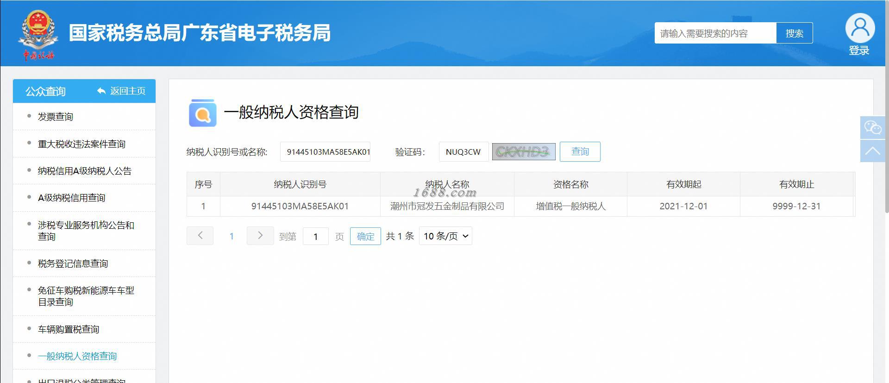Click the 资格名称 column header
889x383 pixels.
tap(570, 184)
